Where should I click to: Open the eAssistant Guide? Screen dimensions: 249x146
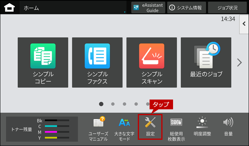pos(148,7)
